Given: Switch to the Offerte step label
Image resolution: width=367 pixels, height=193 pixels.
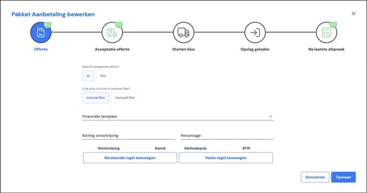Looking at the screenshot, I should (x=41, y=49).
